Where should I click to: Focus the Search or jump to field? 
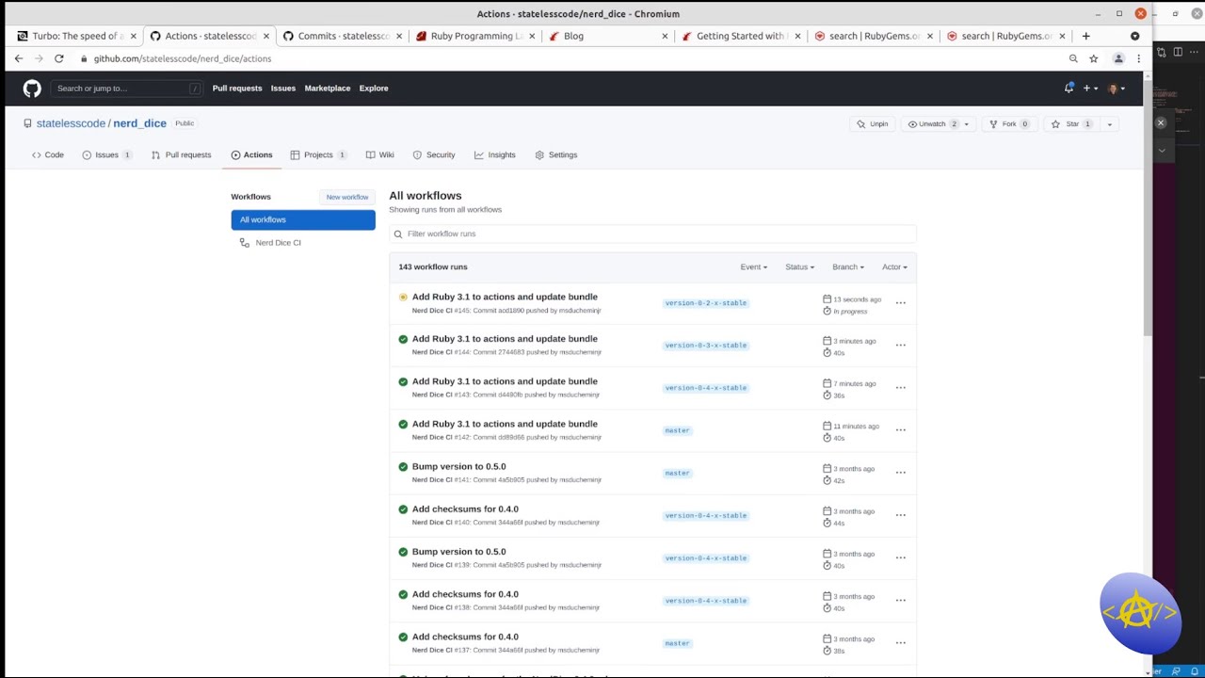[126, 89]
